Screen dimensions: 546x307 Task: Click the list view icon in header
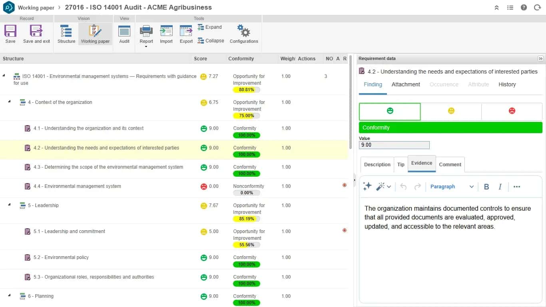click(510, 8)
